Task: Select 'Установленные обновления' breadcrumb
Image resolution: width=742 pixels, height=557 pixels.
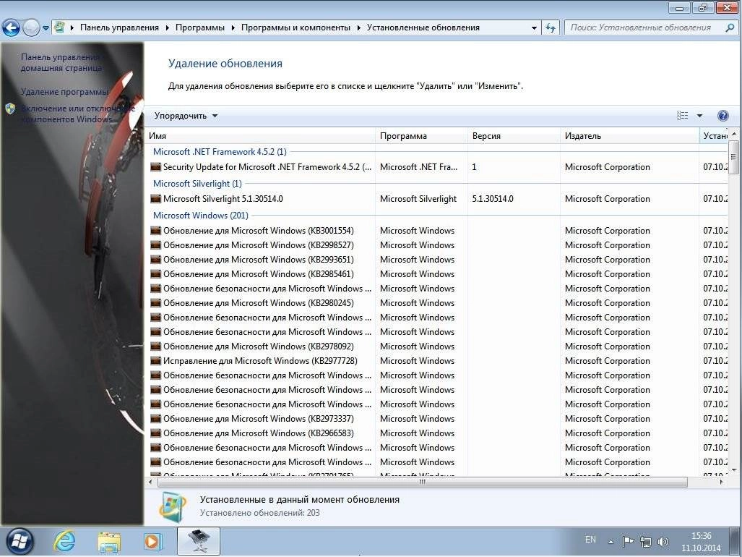Action: pos(423,27)
